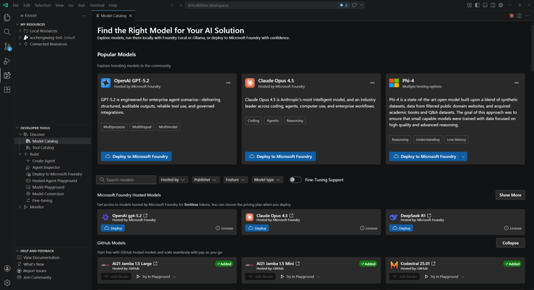The height and width of the screenshot is (290, 534).
Task: Select aochengwang-test default resource
Action: point(53,37)
